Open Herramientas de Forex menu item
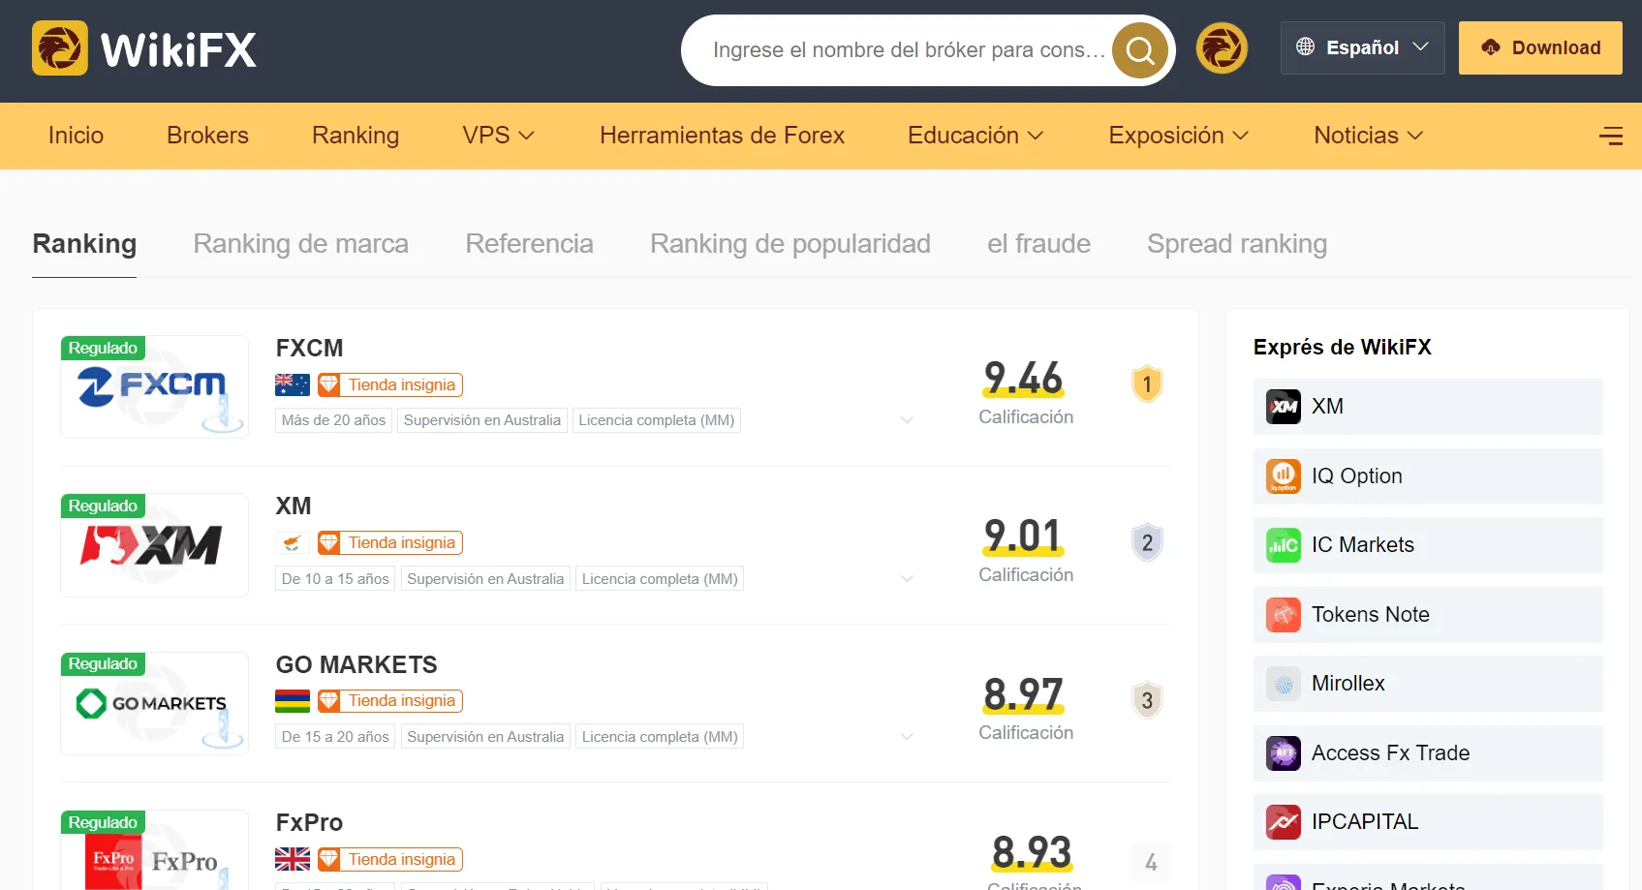The width and height of the screenshot is (1642, 890). coord(722,136)
